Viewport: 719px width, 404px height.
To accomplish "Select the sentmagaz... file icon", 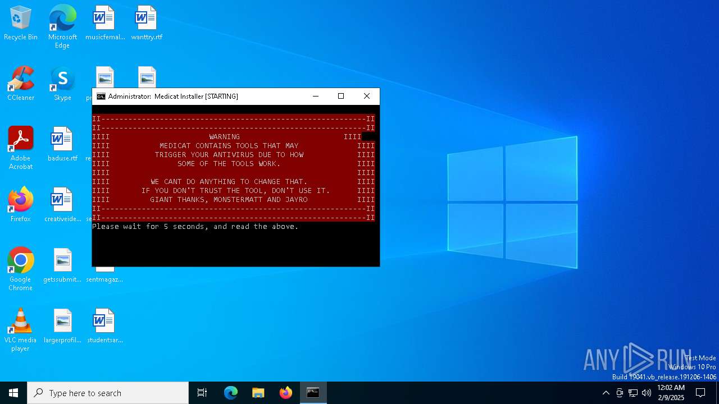I will 104,275.
